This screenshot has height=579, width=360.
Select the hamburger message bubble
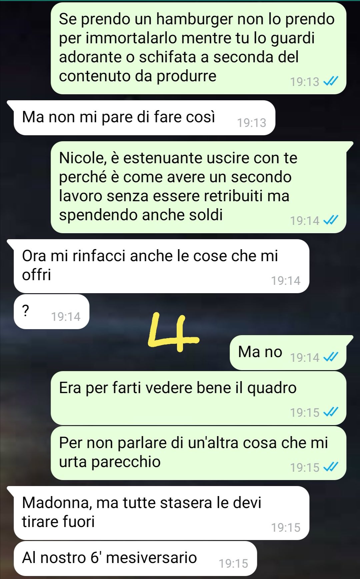[x=198, y=48]
